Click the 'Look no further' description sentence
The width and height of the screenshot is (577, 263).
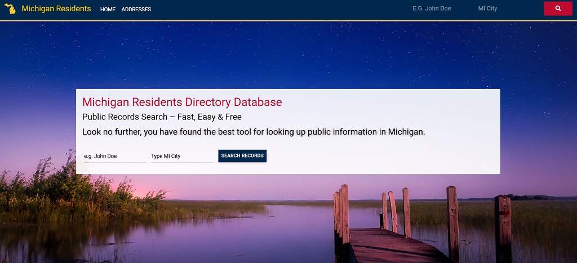pyautogui.click(x=254, y=132)
